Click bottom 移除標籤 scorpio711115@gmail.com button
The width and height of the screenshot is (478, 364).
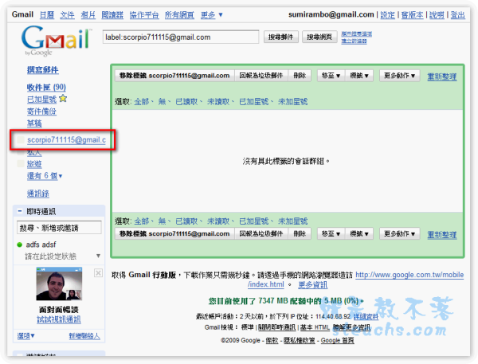(x=174, y=234)
